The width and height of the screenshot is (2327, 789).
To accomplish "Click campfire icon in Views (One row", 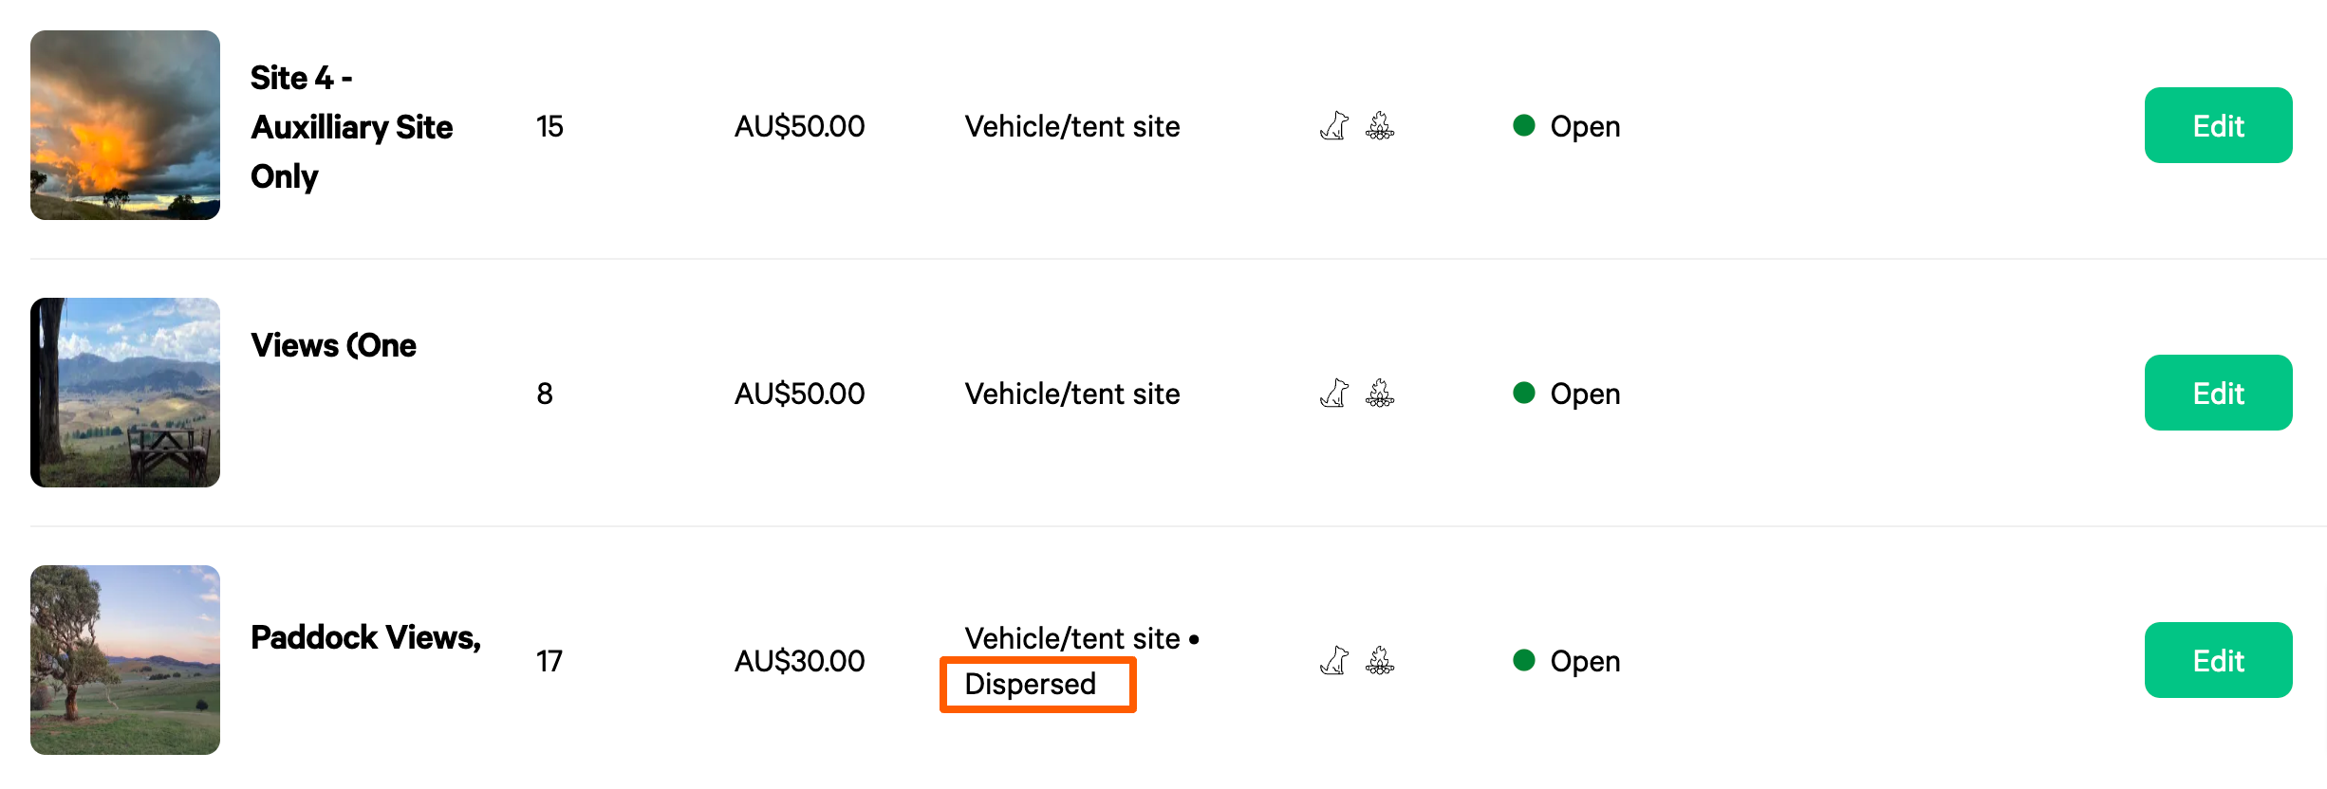I will click(x=1380, y=394).
